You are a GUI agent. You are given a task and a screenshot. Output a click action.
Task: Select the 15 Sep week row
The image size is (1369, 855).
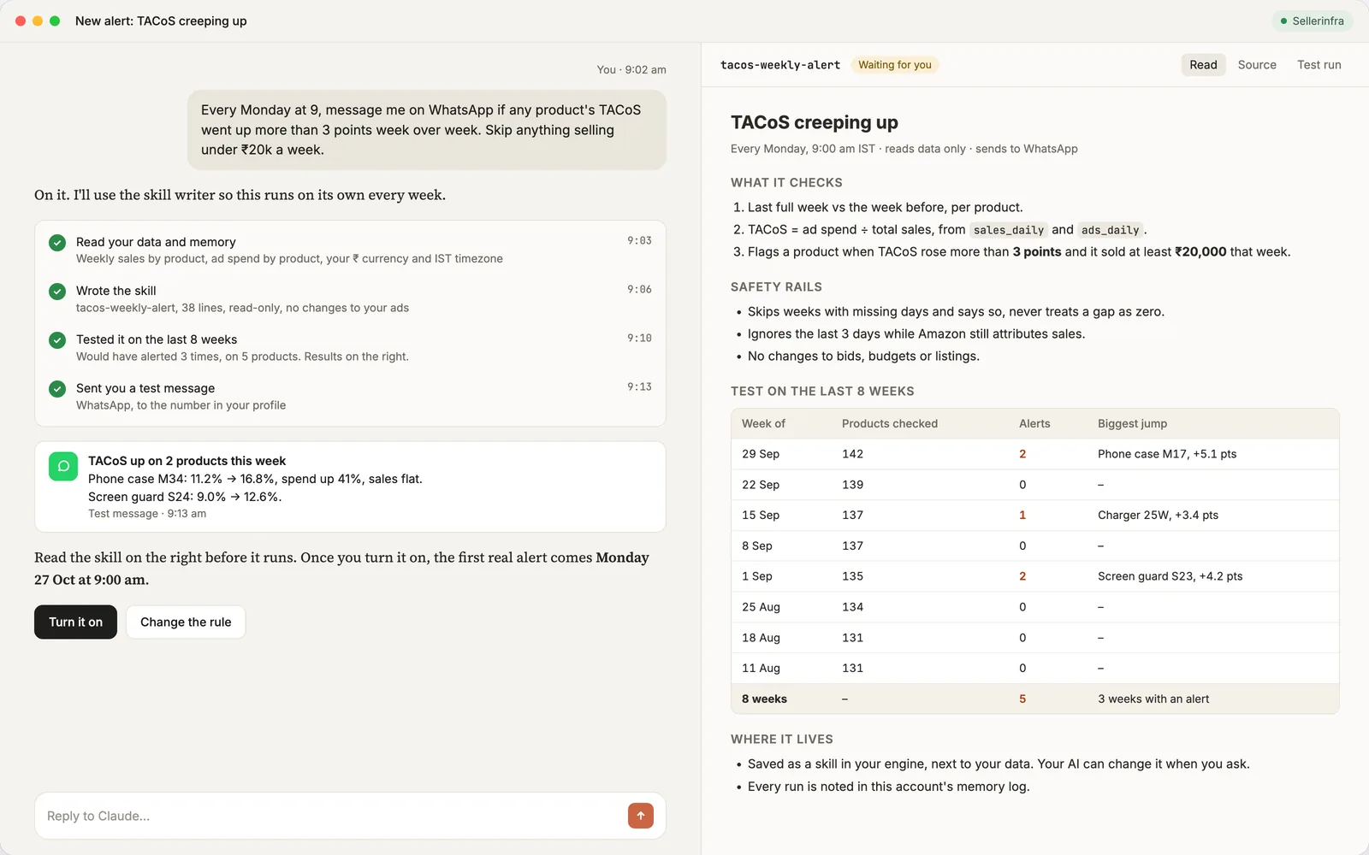1035,515
